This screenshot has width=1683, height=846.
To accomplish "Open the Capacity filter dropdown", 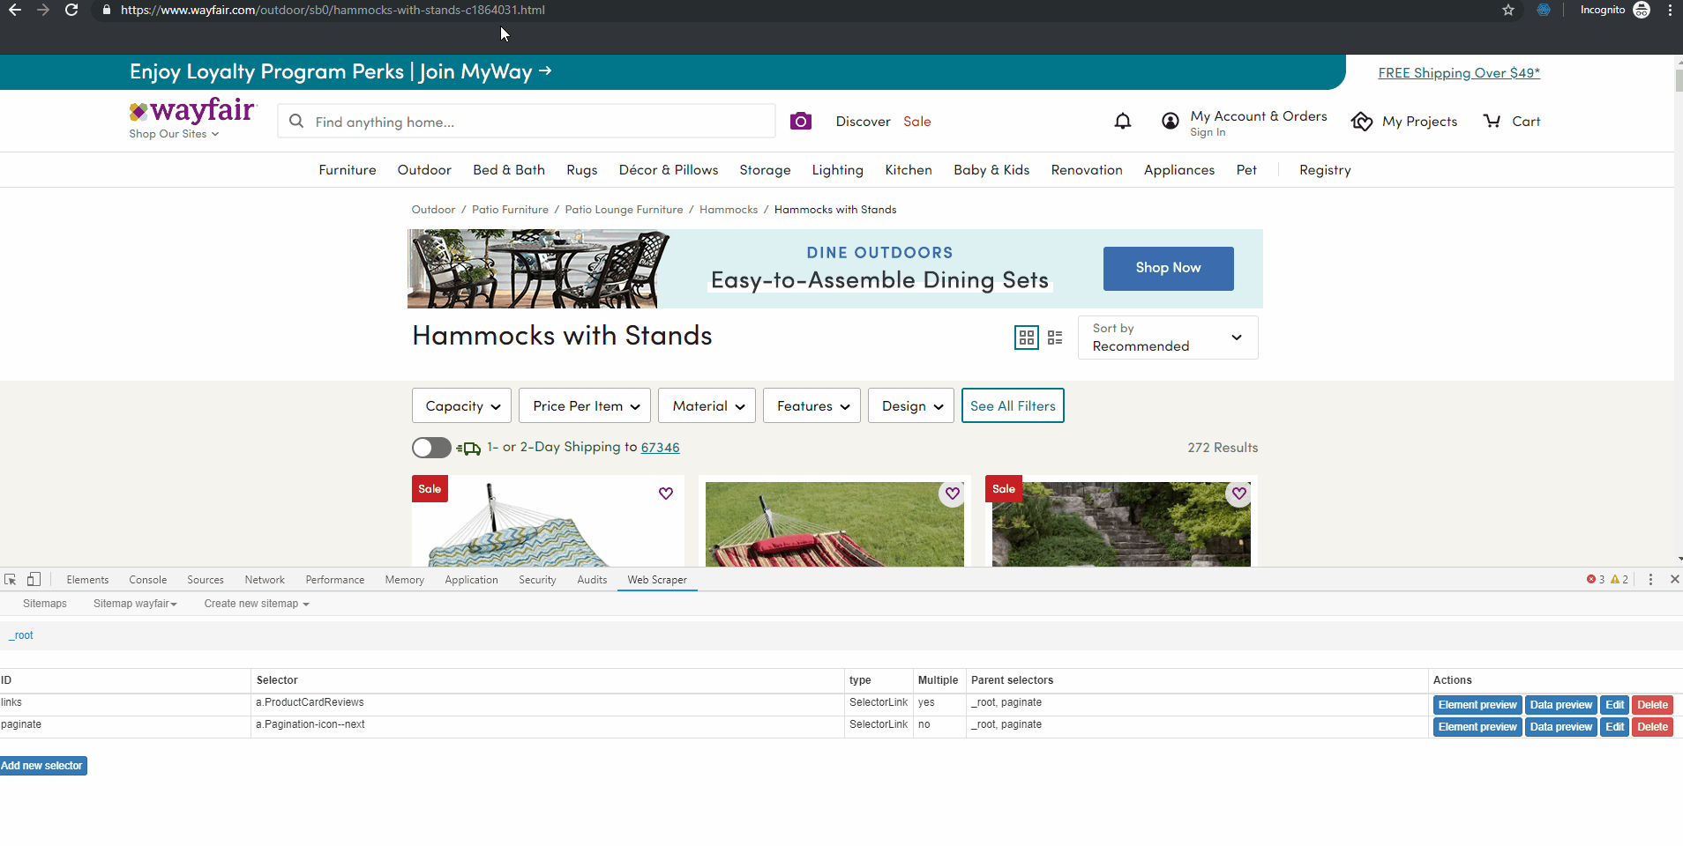I will [460, 405].
